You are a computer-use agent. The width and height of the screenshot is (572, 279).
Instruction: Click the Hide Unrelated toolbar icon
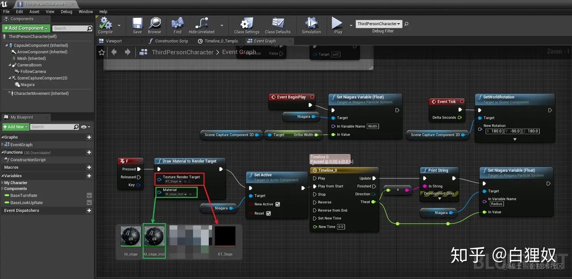coord(201,23)
